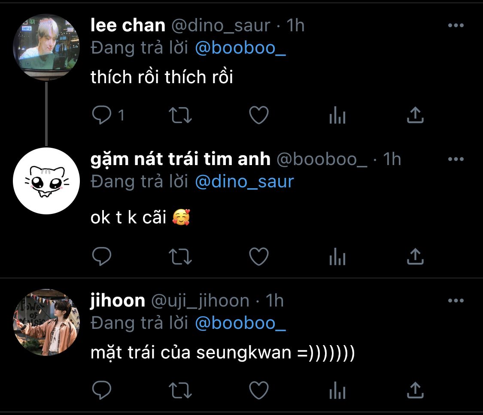483x415 pixels.
Task: Reply to jihoon's tweet
Action: coord(102,390)
